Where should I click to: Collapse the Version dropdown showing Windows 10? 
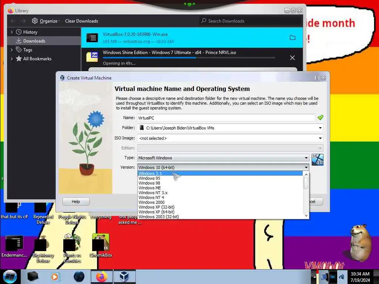223,168
